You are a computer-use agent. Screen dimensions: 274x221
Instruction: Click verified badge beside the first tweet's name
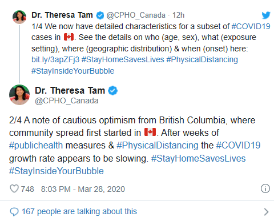(100, 15)
